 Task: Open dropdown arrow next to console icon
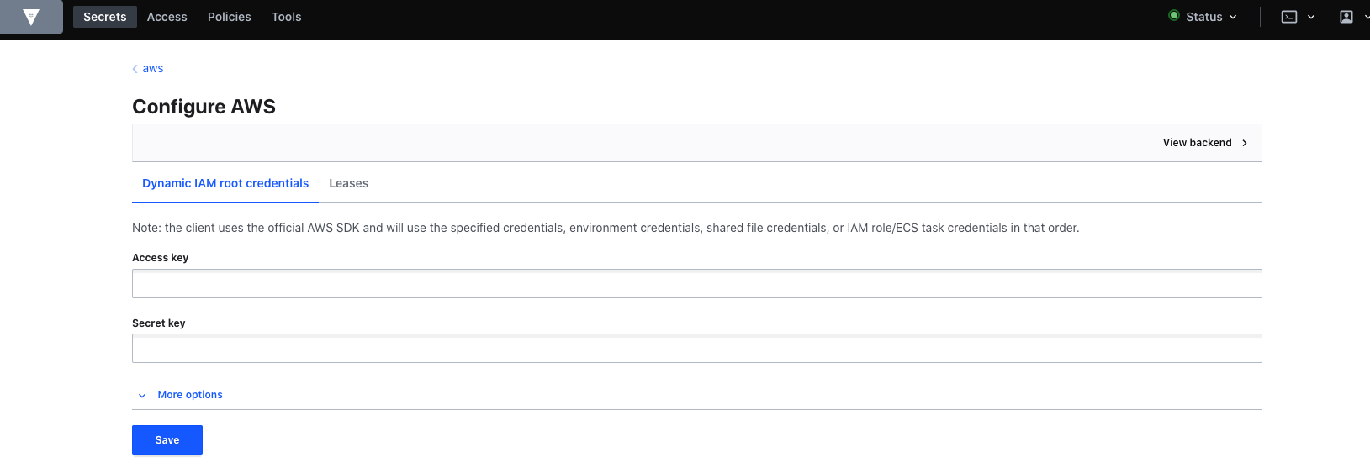(x=1310, y=17)
